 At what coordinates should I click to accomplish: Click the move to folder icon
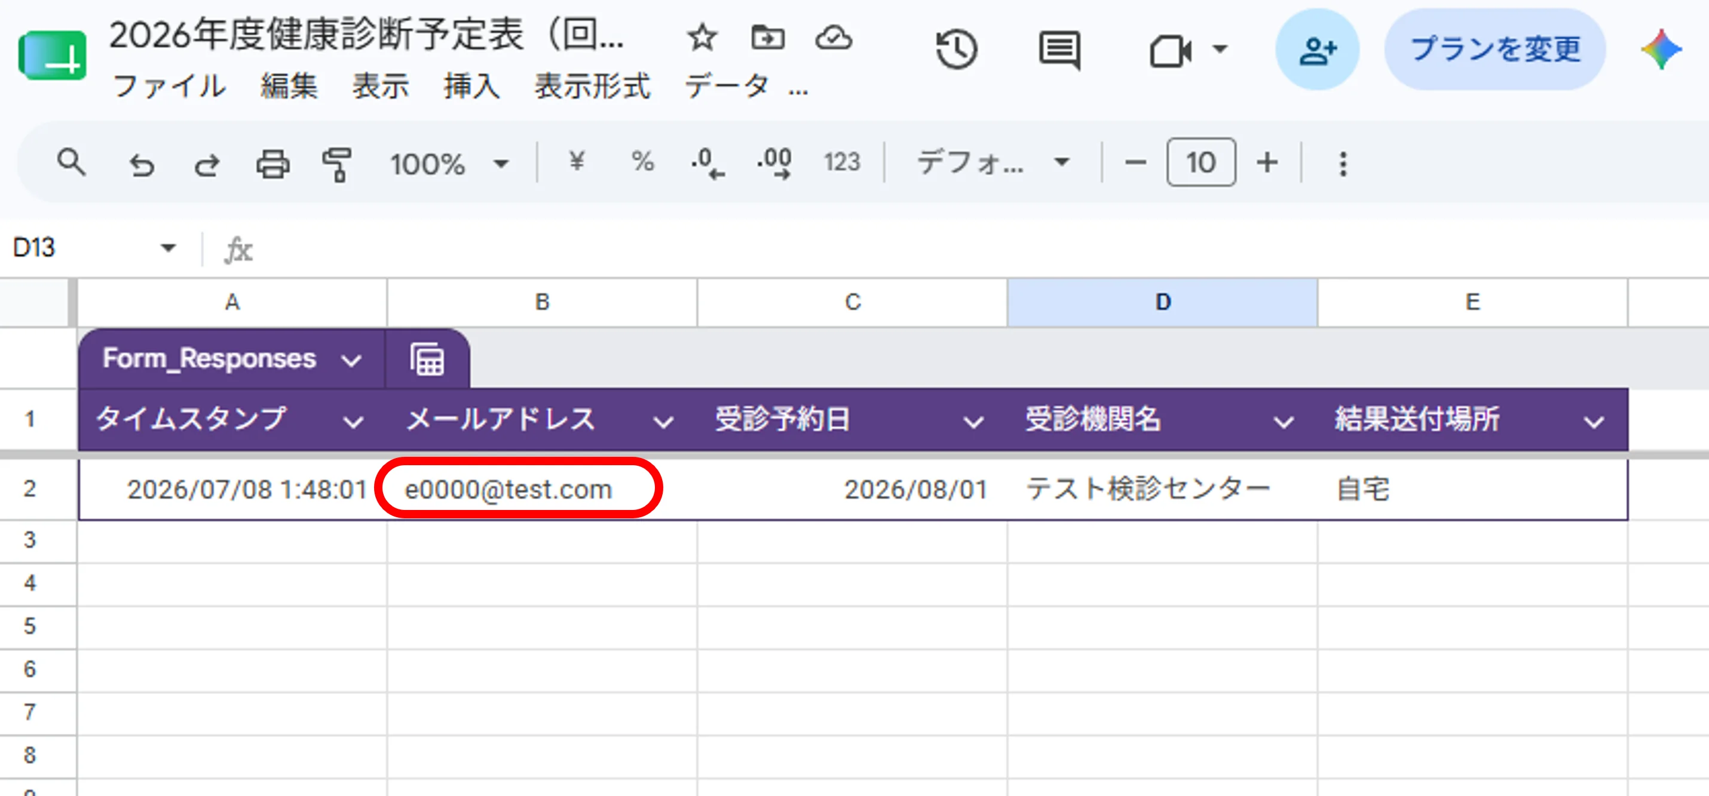pos(768,37)
